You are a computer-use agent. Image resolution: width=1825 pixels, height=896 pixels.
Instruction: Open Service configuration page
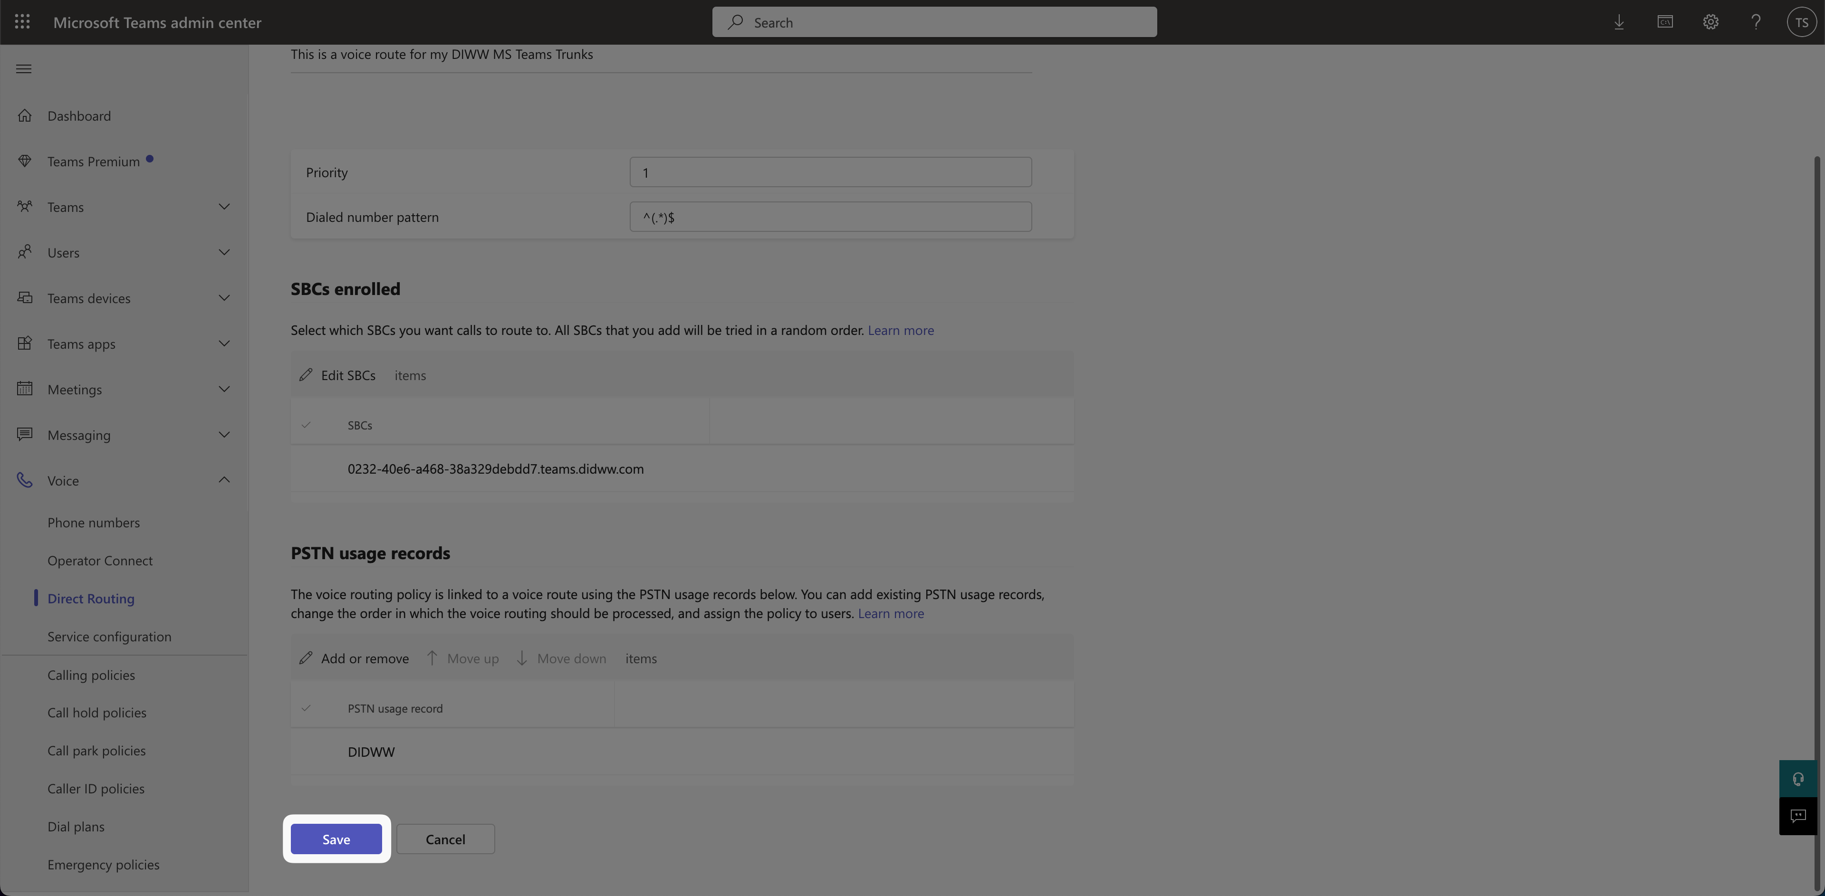click(x=109, y=636)
